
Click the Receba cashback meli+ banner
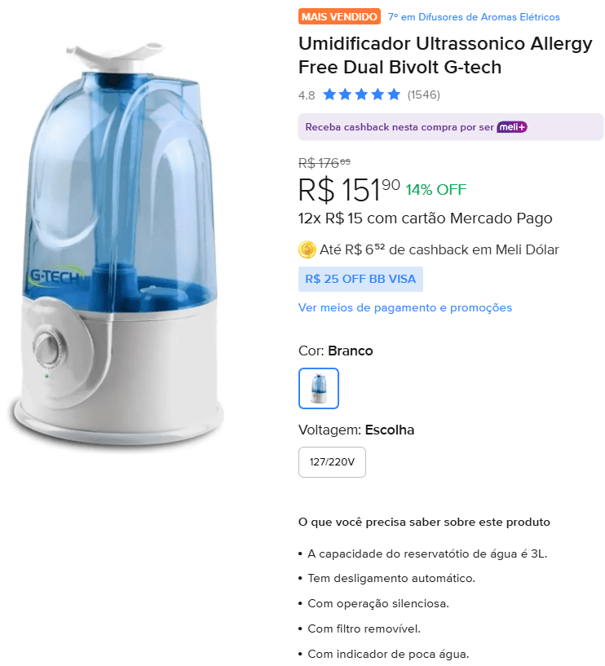click(451, 127)
